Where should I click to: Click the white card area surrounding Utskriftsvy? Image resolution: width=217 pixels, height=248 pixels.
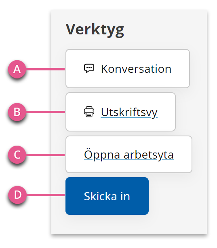tap(120, 112)
